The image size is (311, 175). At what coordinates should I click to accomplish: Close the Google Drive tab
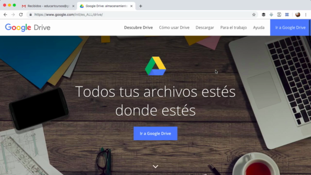click(131, 6)
